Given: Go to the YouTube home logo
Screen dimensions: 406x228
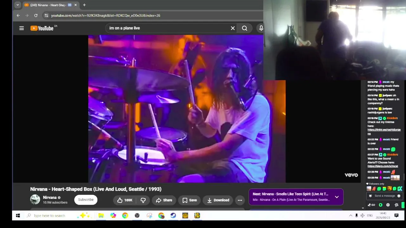Looking at the screenshot, I should pyautogui.click(x=42, y=28).
